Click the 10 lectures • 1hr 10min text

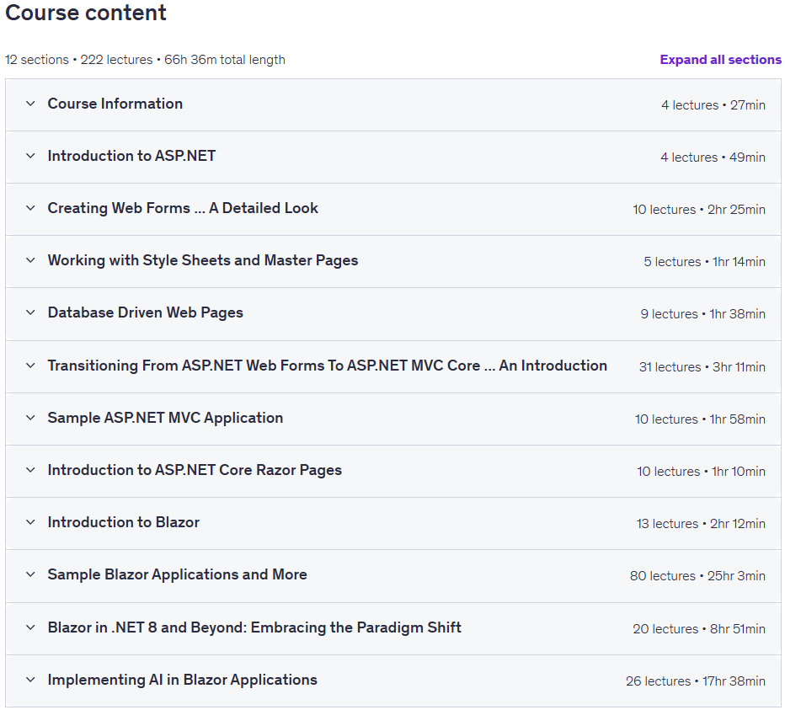coord(701,471)
